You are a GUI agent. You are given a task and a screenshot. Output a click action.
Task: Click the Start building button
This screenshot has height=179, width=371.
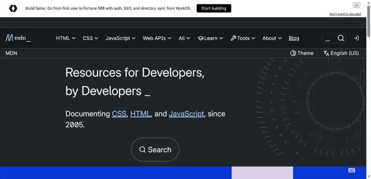214,8
